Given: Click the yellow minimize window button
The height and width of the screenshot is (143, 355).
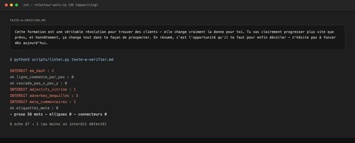Looking at the screenshot, I should (x=11, y=5).
